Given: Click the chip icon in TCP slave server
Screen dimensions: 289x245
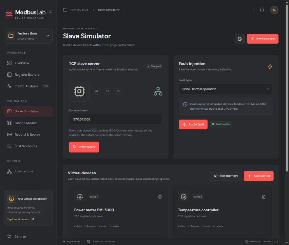Looking at the screenshot, I should pos(79,91).
